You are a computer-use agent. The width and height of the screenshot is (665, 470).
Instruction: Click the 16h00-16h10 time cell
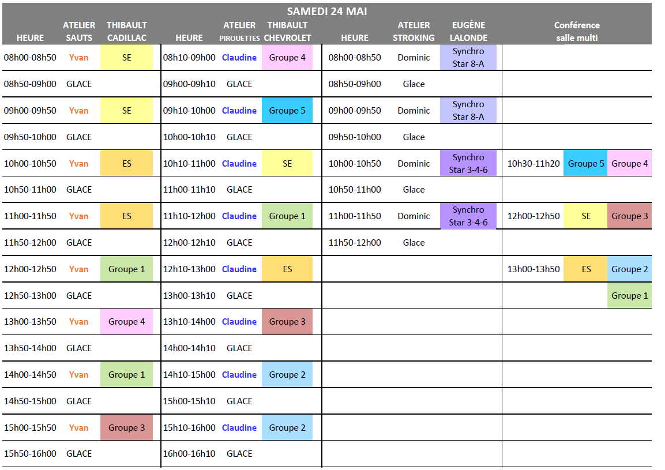(x=189, y=454)
